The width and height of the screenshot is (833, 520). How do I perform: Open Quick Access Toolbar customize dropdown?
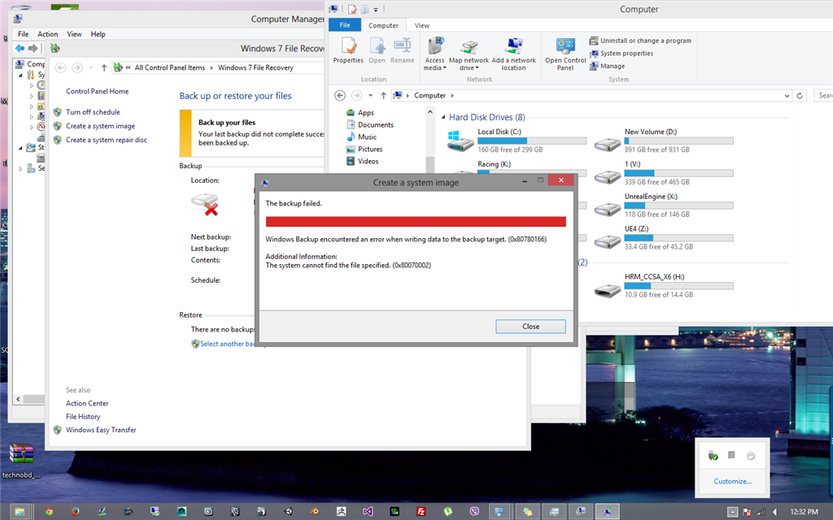pyautogui.click(x=376, y=10)
